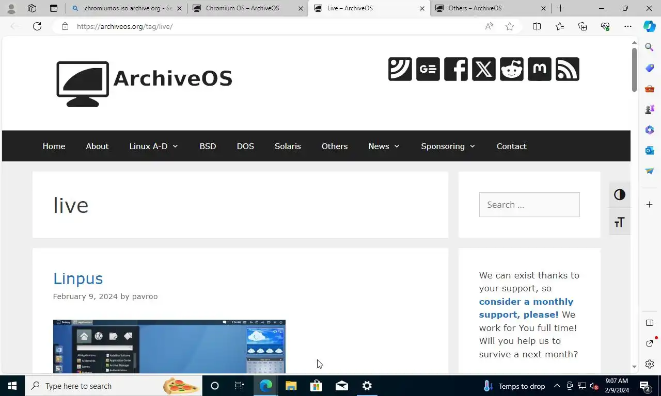This screenshot has width=661, height=396.
Task: Open Settings and more ellipsis menu
Action: (628, 26)
